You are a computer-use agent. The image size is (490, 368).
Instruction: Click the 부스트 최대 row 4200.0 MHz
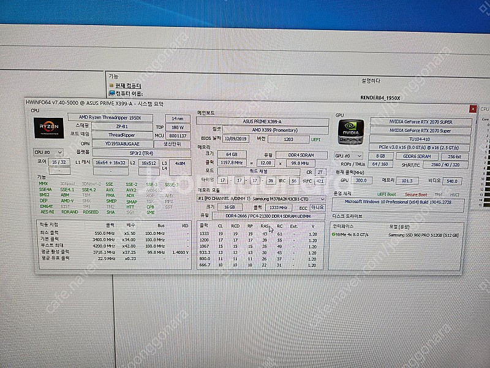115,246
